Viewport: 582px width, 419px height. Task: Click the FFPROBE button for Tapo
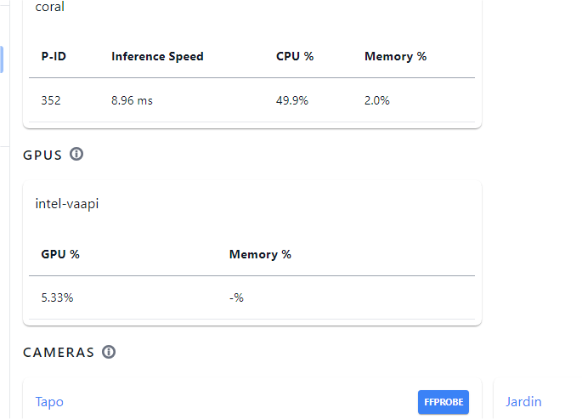tap(444, 402)
